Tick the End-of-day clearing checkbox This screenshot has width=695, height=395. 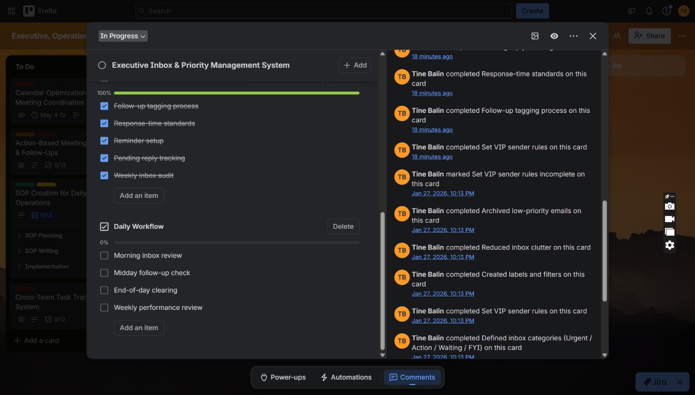click(104, 290)
